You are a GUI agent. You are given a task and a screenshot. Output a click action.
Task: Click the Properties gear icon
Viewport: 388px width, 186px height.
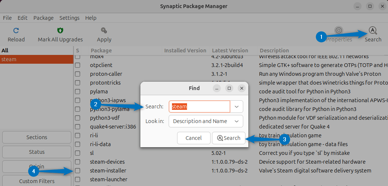tap(339, 31)
